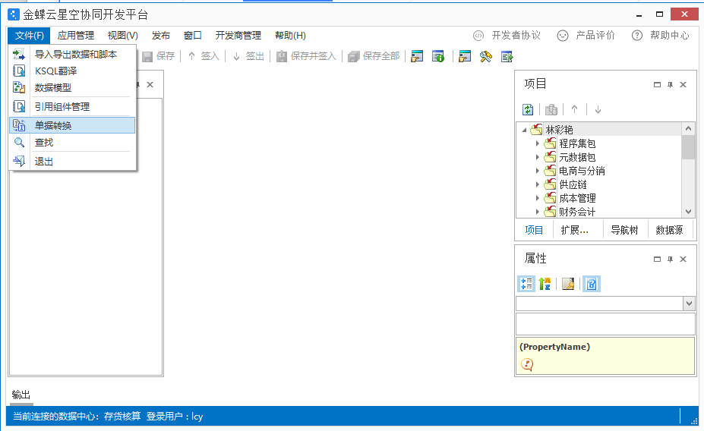Screen dimensions: 704x431
Task: Click the project tree scrollbar down arrow
Action: click(688, 211)
